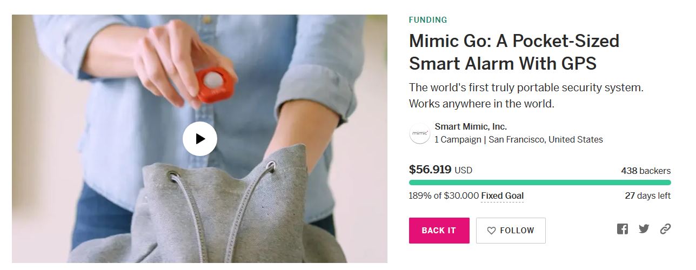Copy the campaign link via chain icon
696x270 pixels.
click(x=665, y=229)
